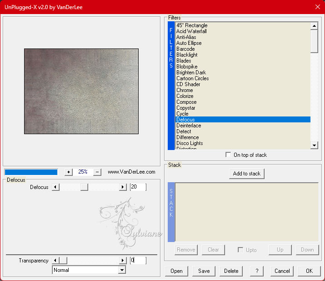The height and width of the screenshot is (281, 325).
Task: Select Blades filter
Action: coord(243,61)
